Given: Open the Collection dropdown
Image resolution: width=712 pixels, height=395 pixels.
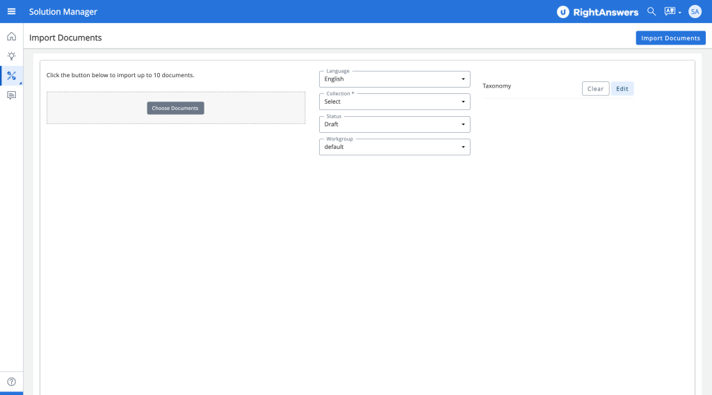Looking at the screenshot, I should coord(395,102).
